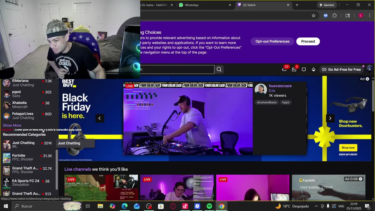Click Windows Start button
Viewport: 375px width, 211px height.
(6, 206)
